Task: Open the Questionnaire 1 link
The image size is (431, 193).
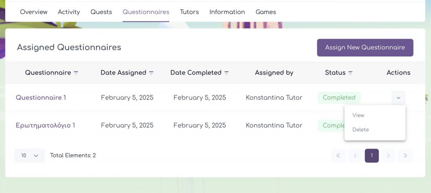Action: tap(41, 98)
